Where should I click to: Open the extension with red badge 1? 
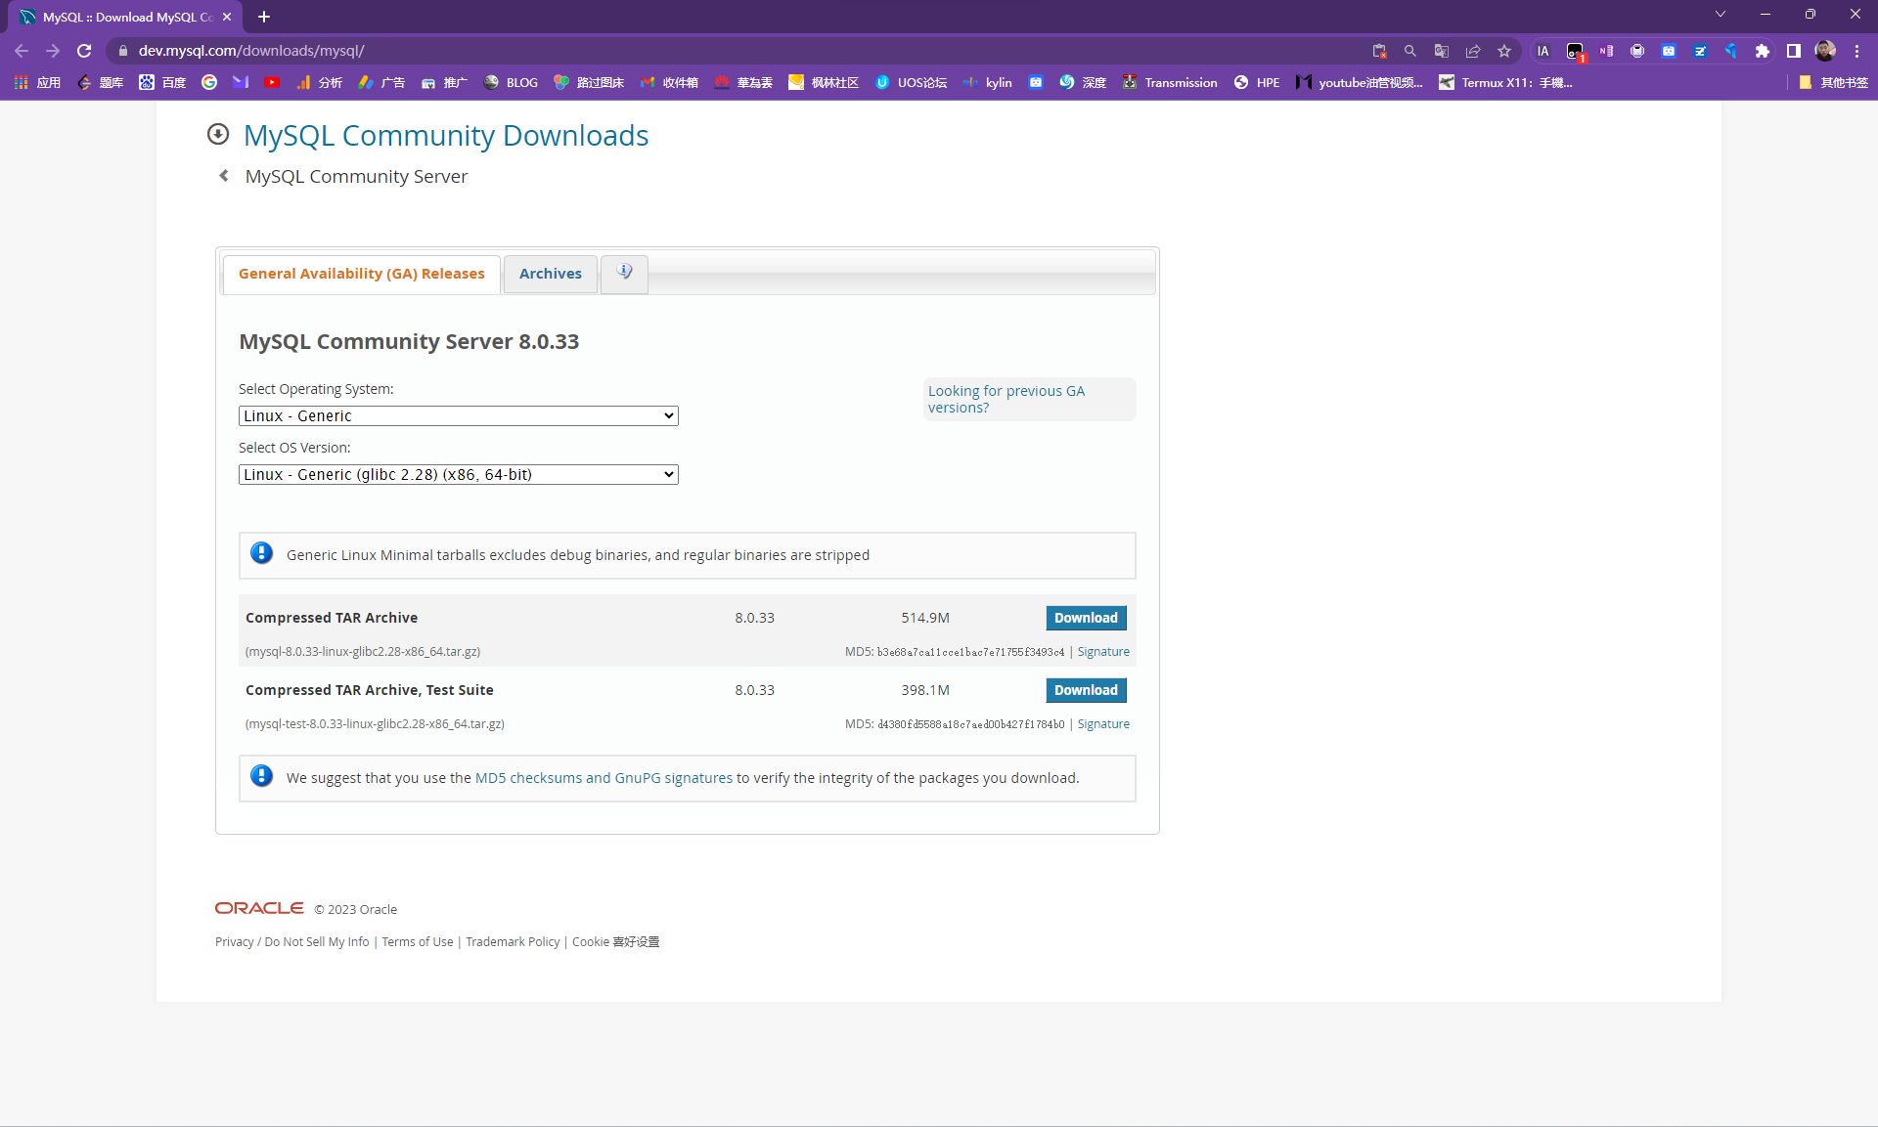point(1575,52)
